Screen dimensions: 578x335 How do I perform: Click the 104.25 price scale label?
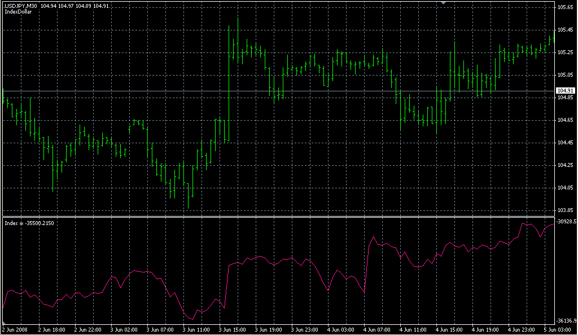565,165
